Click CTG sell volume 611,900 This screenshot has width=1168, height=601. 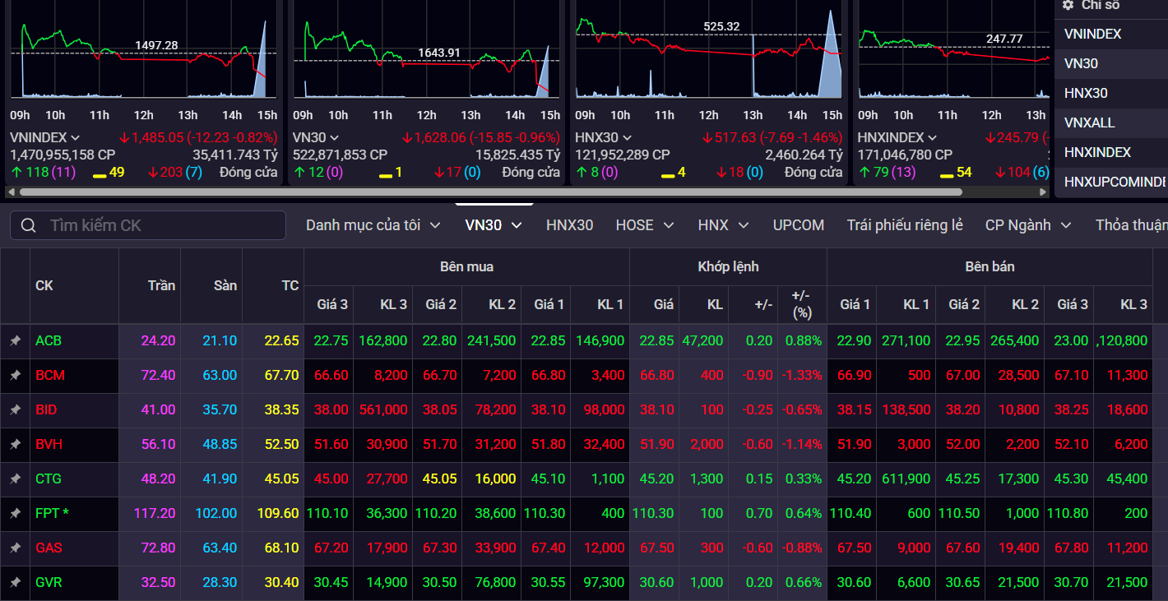pos(906,478)
